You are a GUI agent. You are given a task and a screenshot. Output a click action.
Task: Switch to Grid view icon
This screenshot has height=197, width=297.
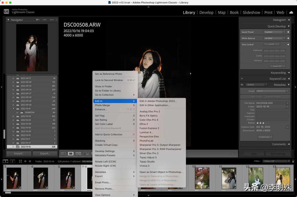click(63, 154)
